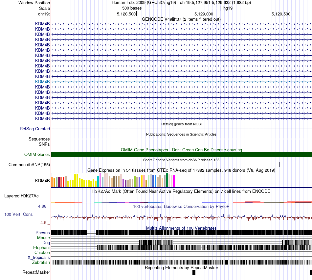Click the magenta bar ending the GTEx chart
The width and height of the screenshot is (312, 280).
(174, 181)
